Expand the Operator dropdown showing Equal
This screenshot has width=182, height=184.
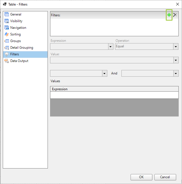click(x=176, y=47)
